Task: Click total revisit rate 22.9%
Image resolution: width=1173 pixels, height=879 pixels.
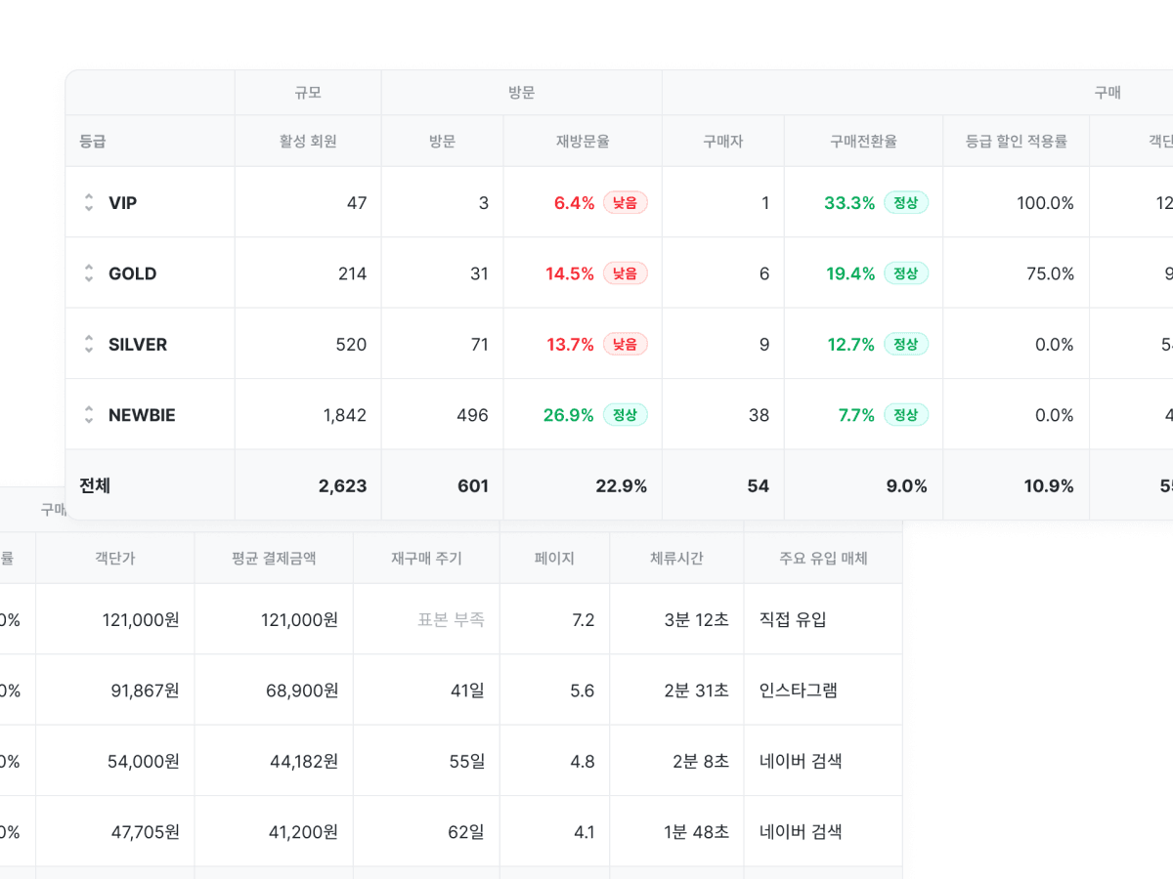Action: 622,485
